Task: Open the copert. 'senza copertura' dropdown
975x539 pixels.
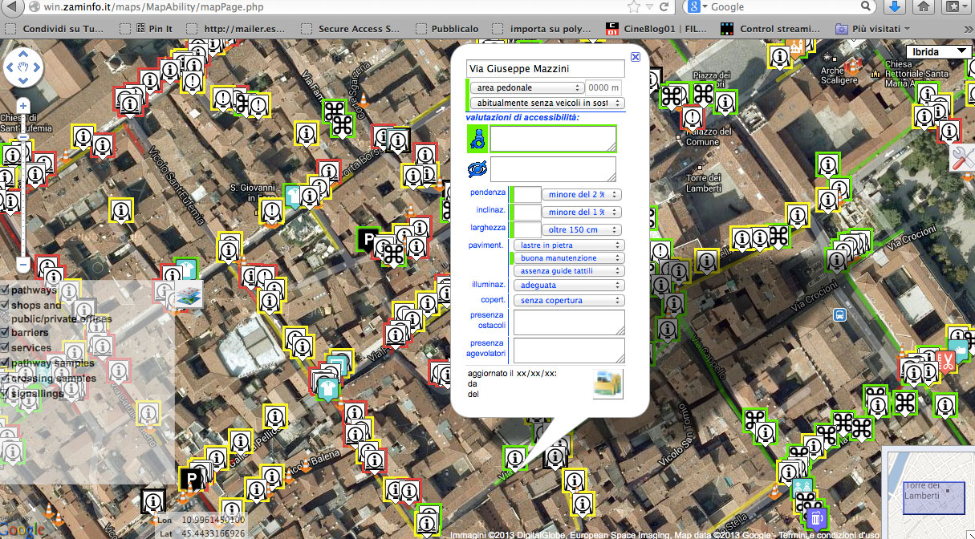Action: pyautogui.click(x=568, y=300)
